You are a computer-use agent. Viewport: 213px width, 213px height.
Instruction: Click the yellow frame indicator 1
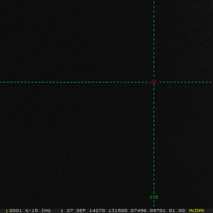pos(7,211)
